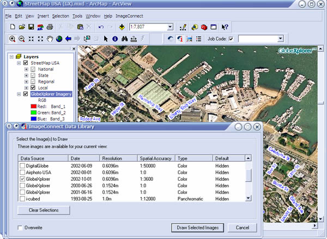Sort by the Resolution column header
Viewport: 327px width, 239px height.
118,158
